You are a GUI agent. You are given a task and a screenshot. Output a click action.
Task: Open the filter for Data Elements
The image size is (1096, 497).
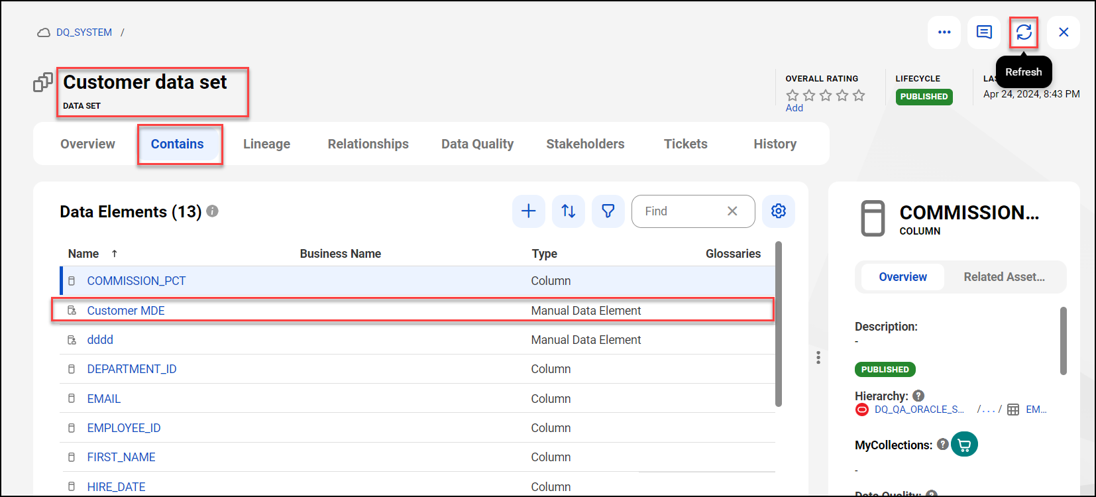point(608,211)
